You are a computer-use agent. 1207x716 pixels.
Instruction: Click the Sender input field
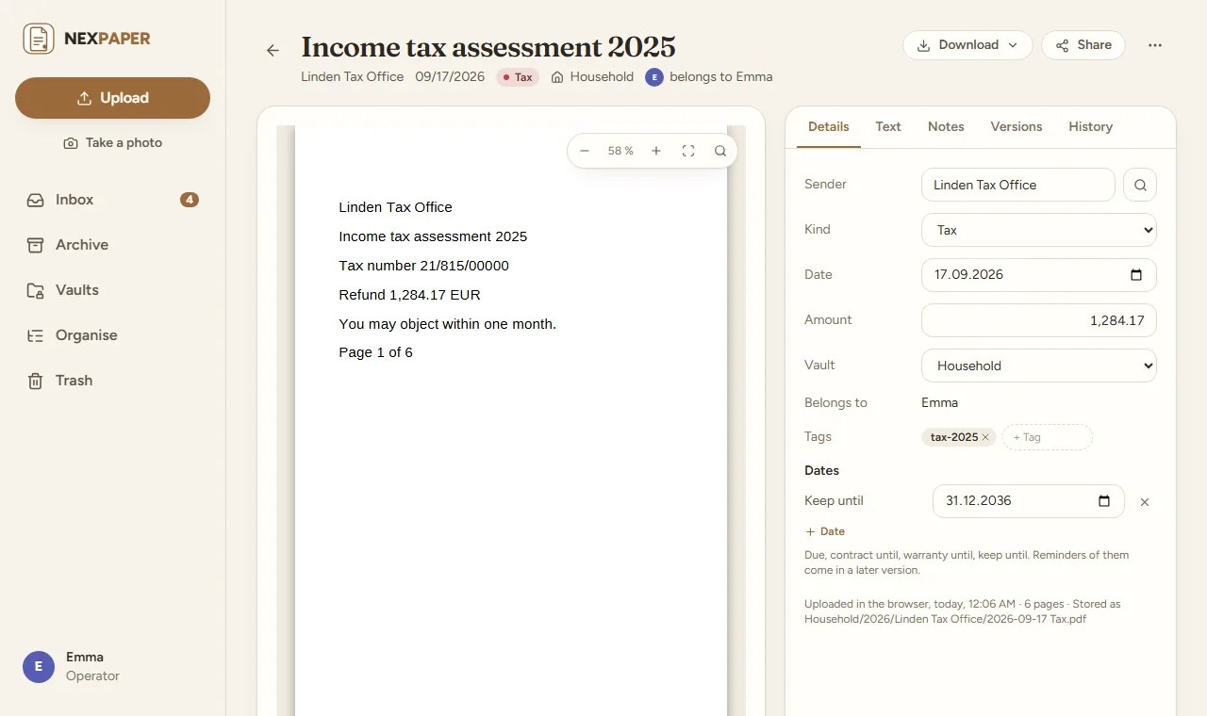1018,185
